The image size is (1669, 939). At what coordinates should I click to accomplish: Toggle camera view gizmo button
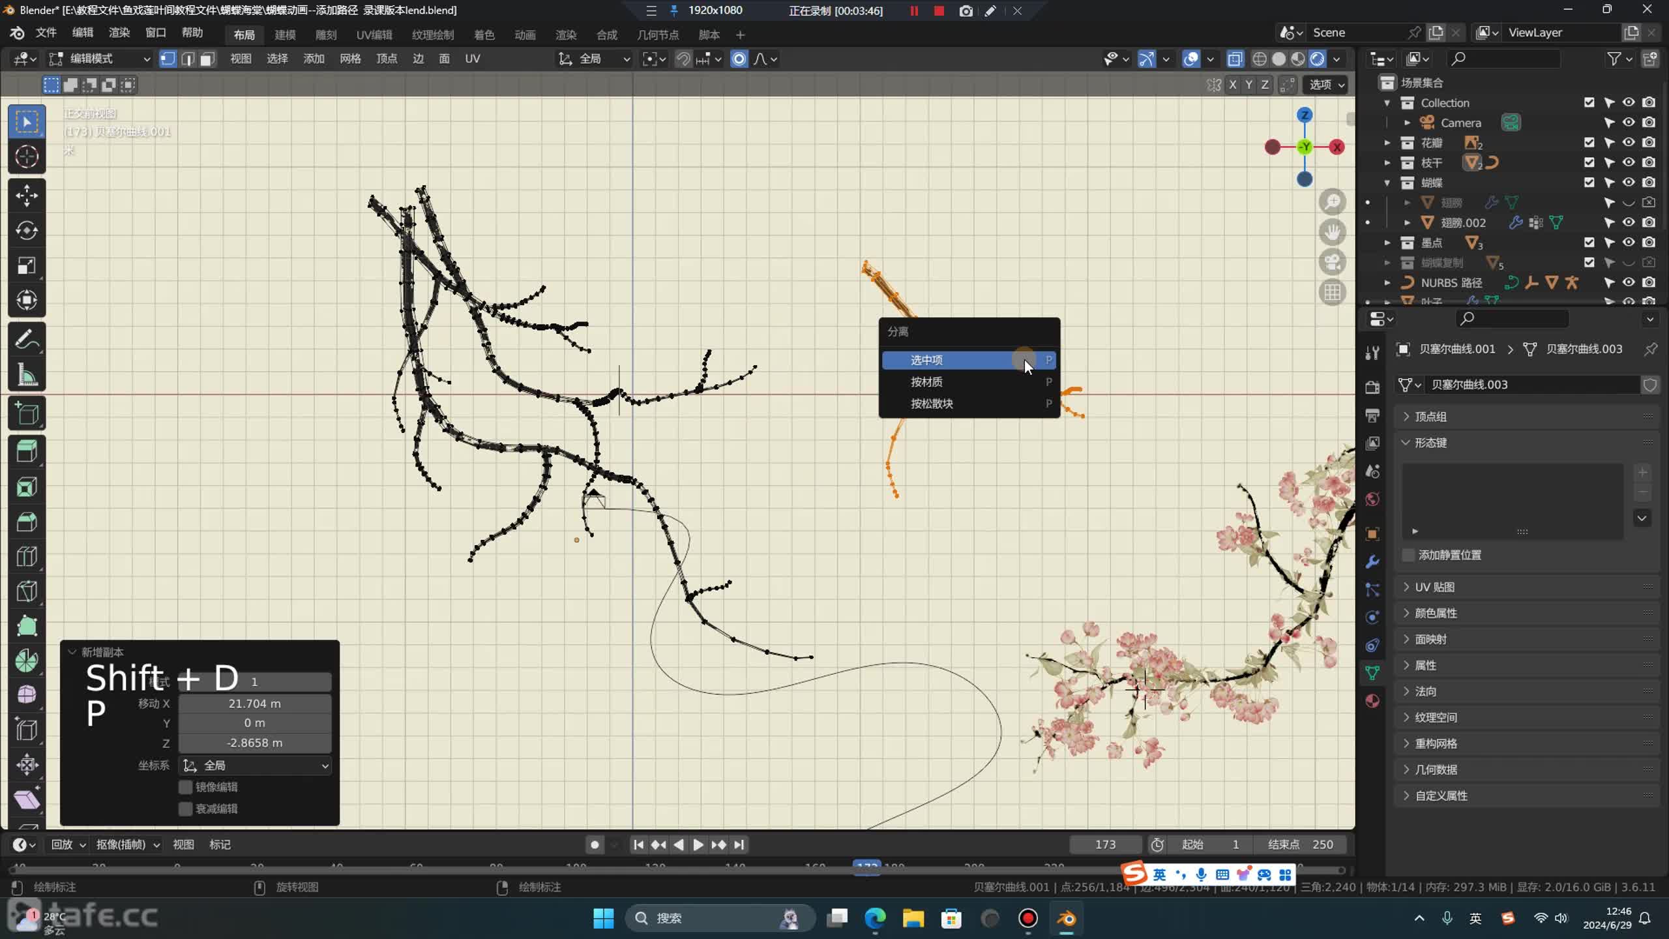click(x=1333, y=262)
